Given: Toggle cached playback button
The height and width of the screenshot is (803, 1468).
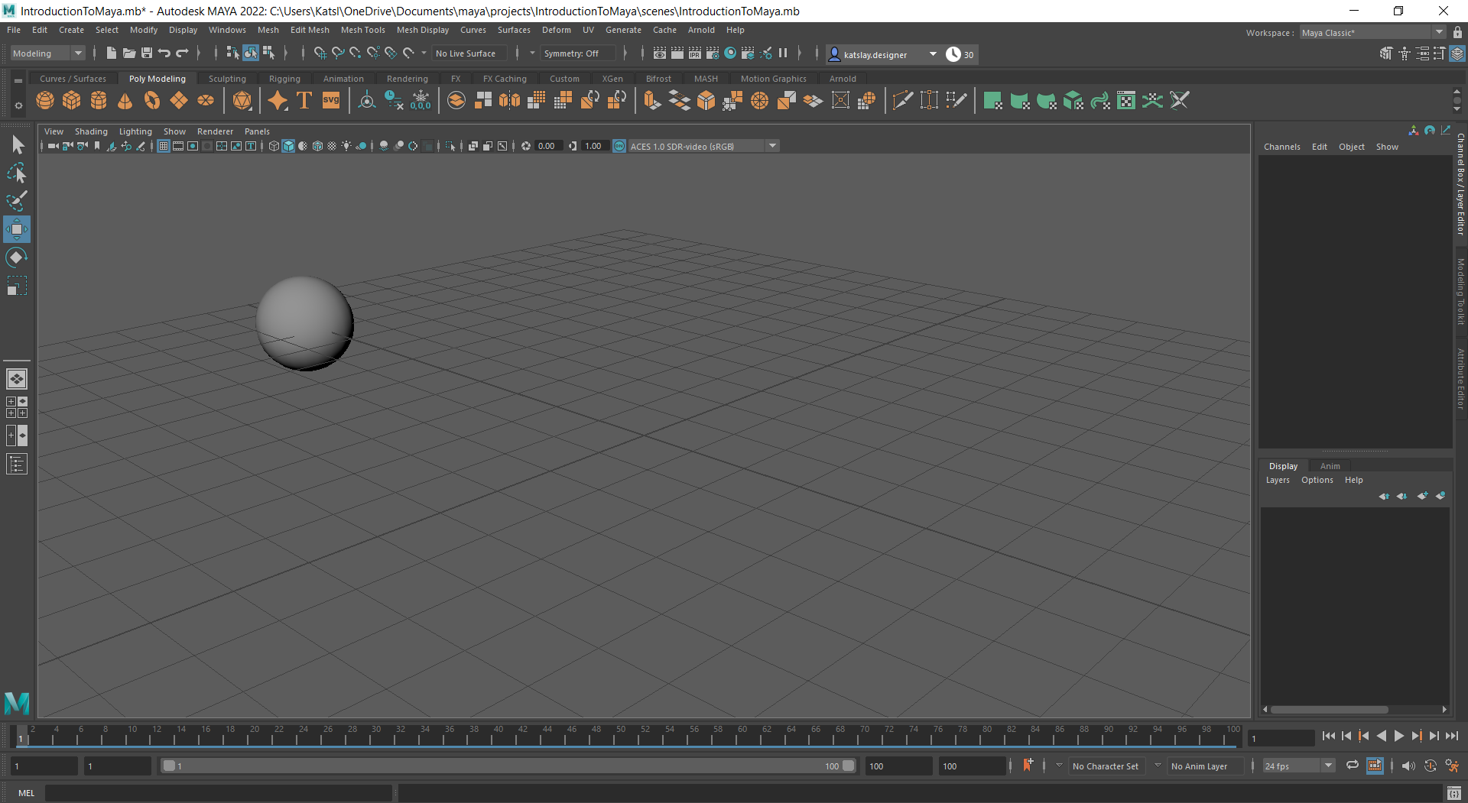Looking at the screenshot, I should pyautogui.click(x=1375, y=766).
